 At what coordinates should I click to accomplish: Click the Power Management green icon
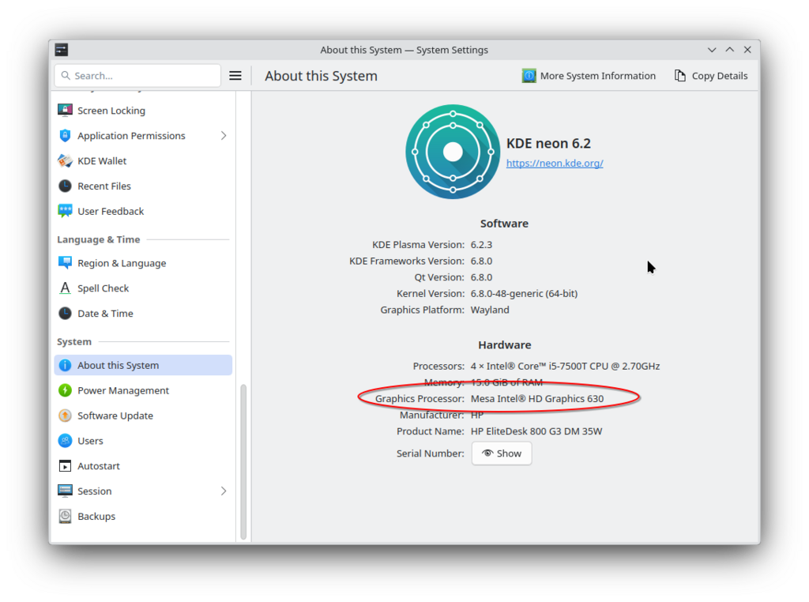click(65, 390)
